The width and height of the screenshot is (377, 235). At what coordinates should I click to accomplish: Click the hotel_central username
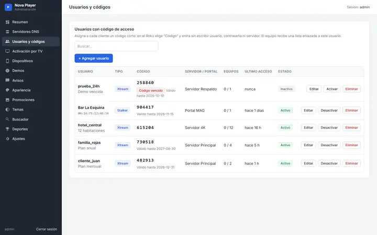click(x=90, y=125)
